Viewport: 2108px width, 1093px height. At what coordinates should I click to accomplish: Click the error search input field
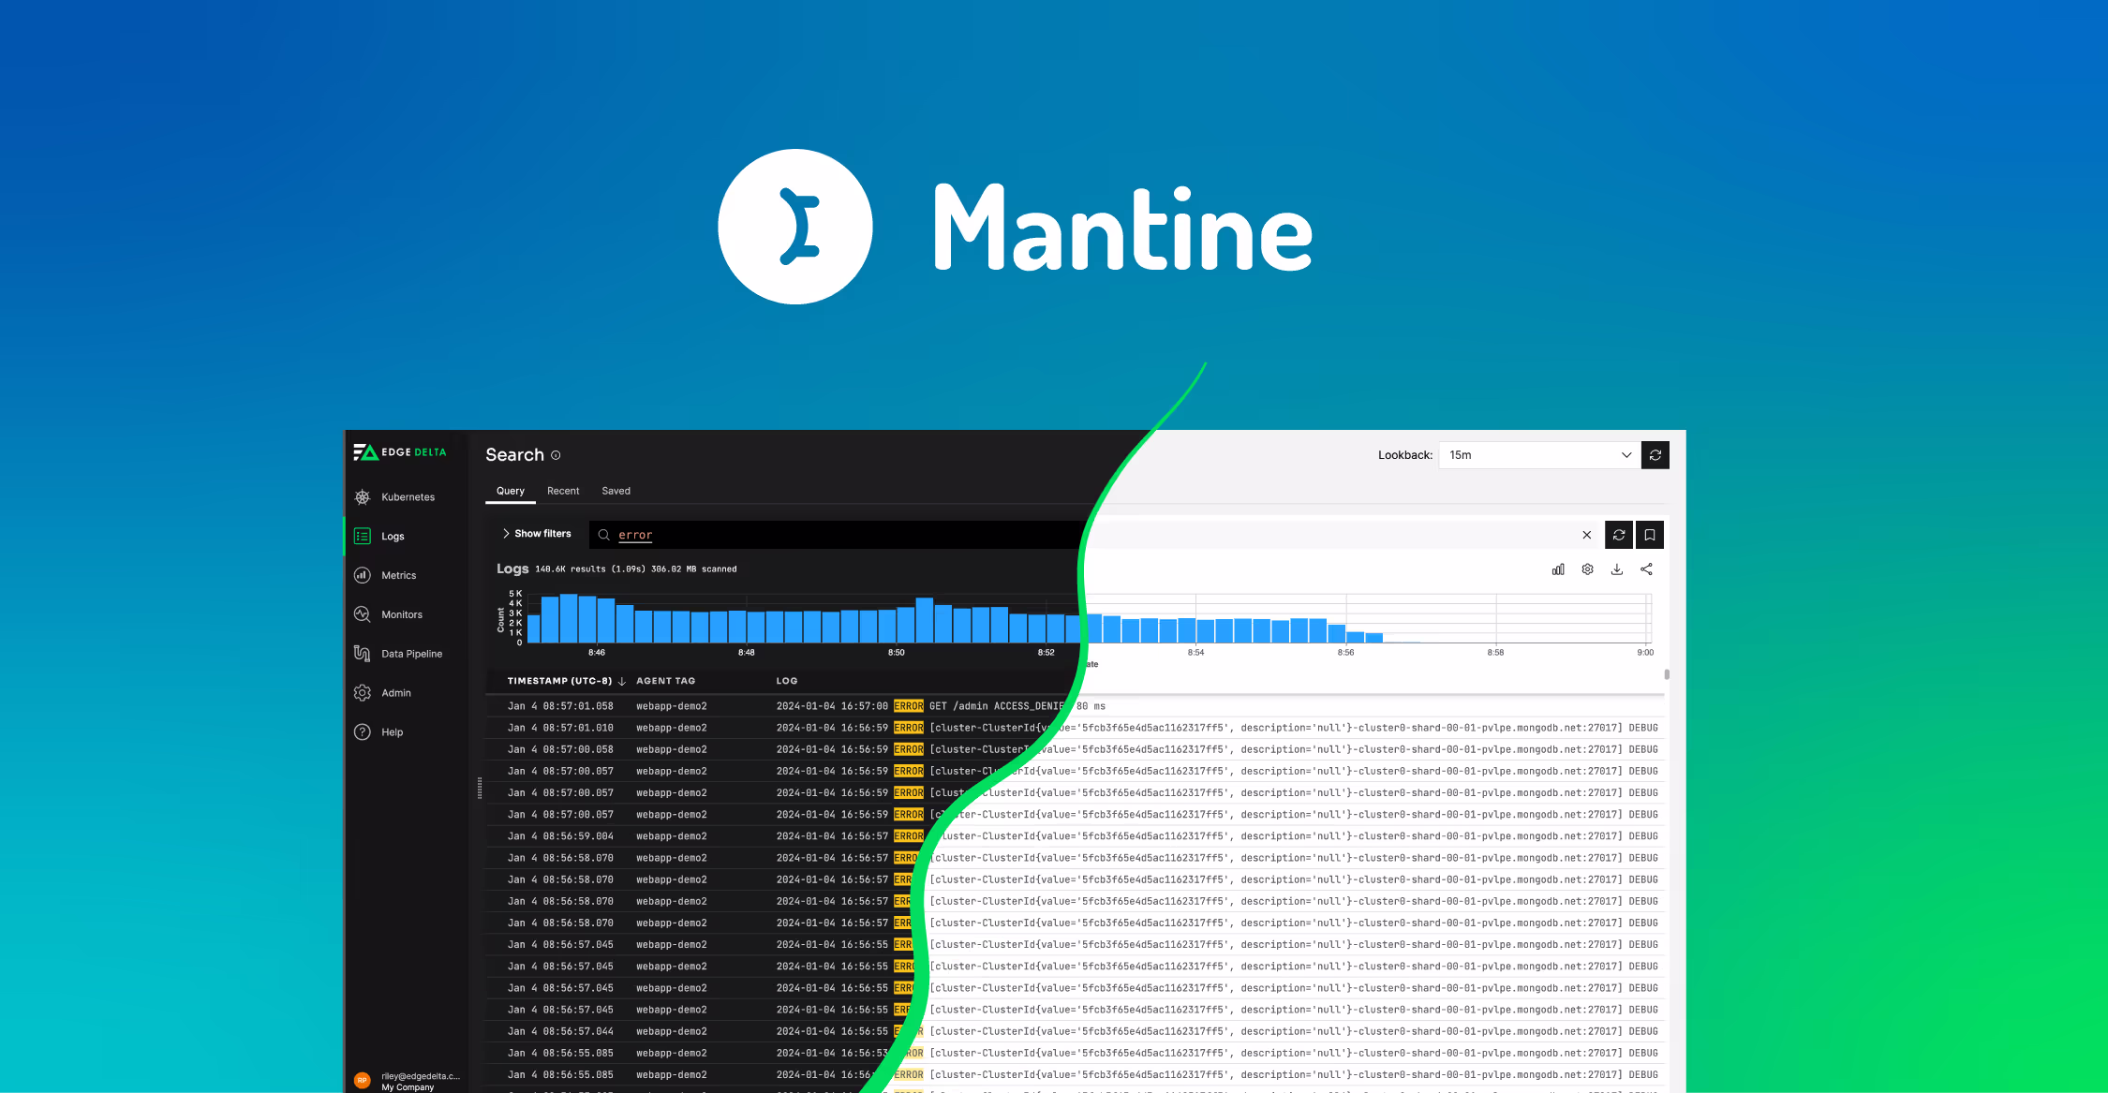(634, 535)
